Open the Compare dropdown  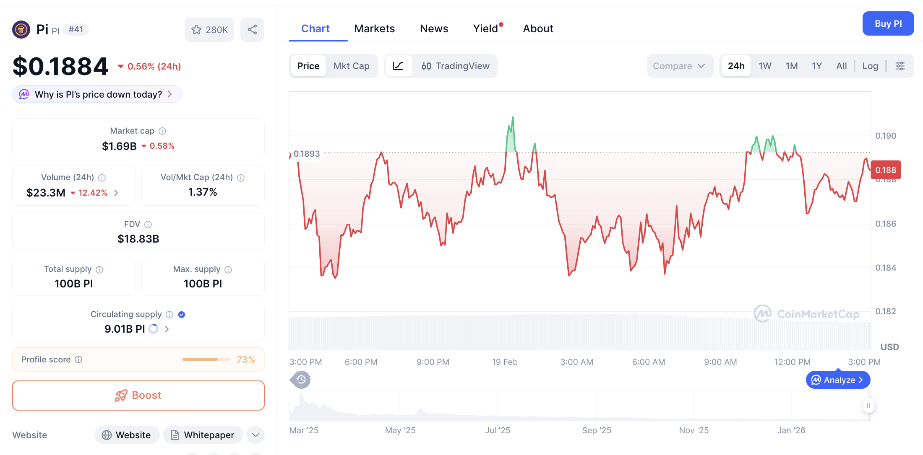pos(680,66)
